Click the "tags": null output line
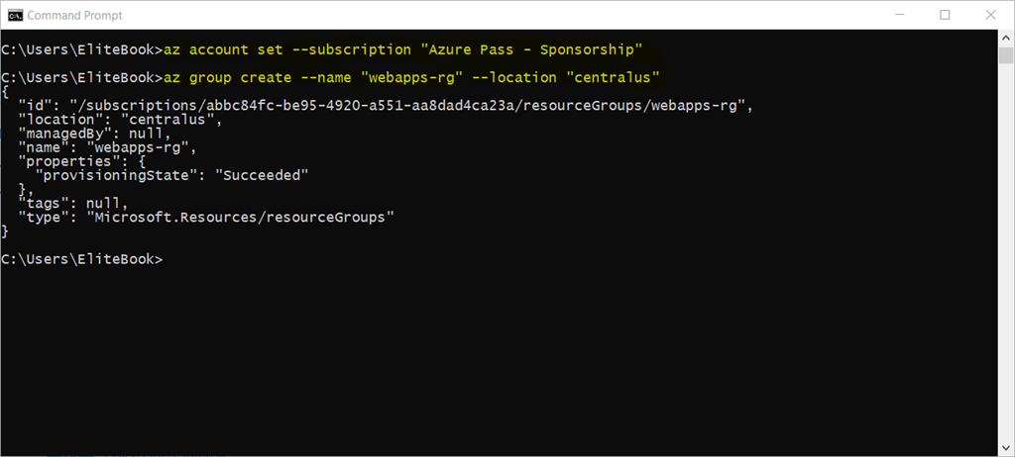The image size is (1015, 457). pyautogui.click(x=73, y=203)
